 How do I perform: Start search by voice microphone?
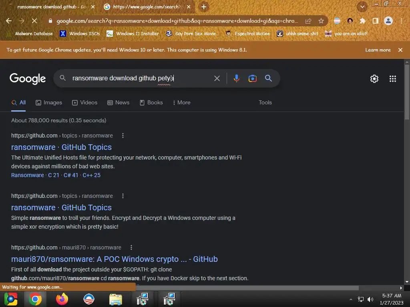236,78
